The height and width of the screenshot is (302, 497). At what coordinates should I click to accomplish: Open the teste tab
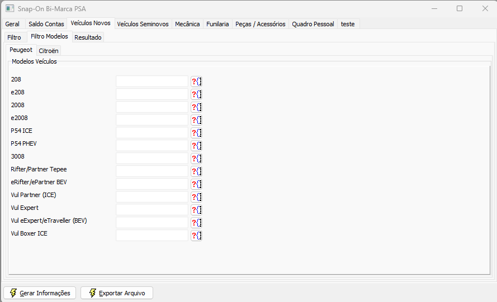[x=348, y=24]
